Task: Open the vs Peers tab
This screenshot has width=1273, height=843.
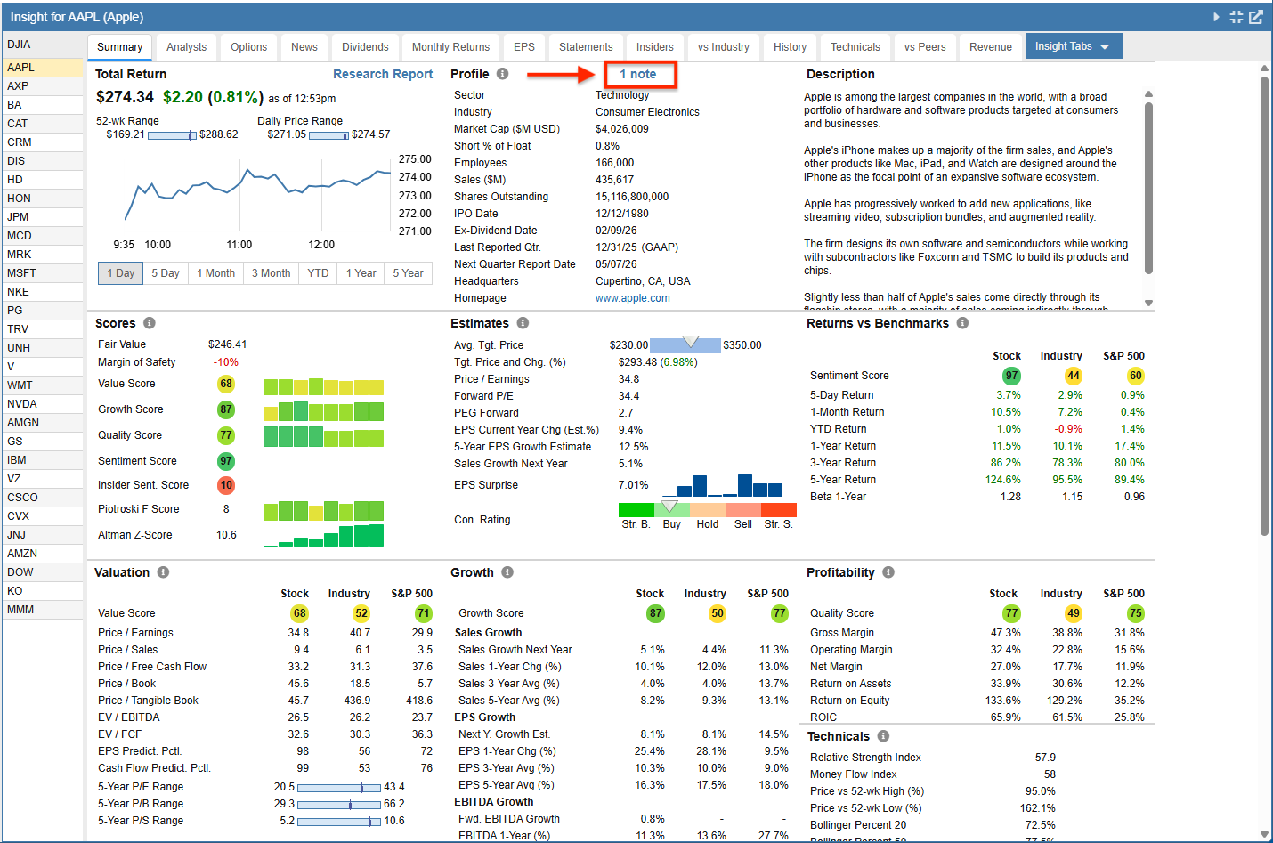Action: coord(925,47)
